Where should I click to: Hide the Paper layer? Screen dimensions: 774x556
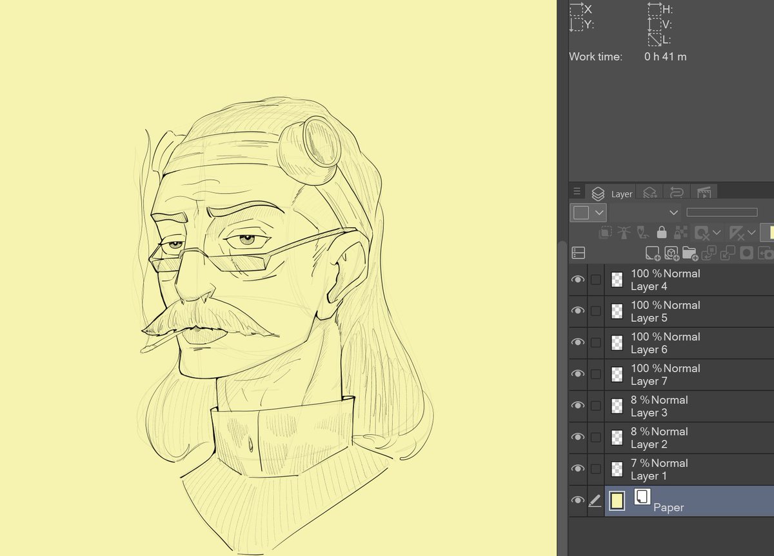point(578,501)
